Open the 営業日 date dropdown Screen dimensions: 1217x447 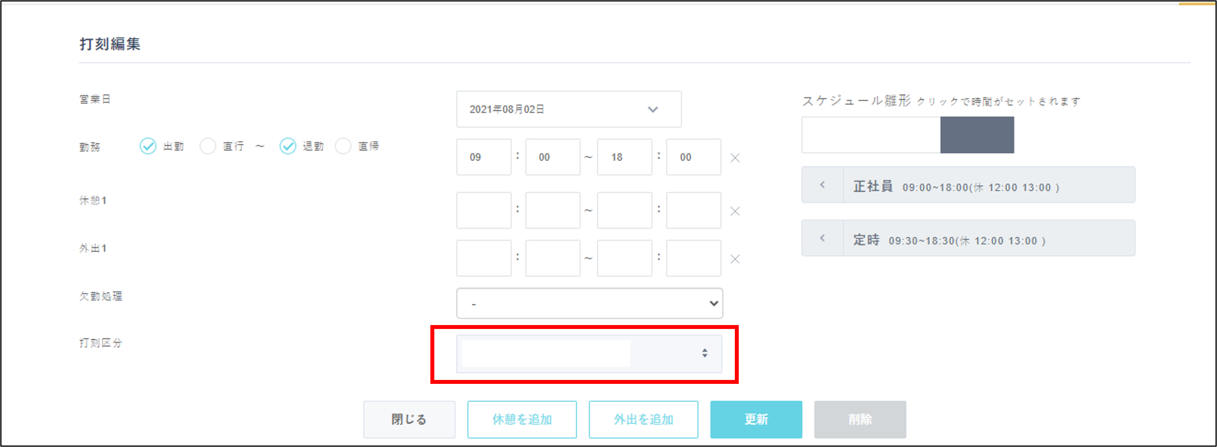point(568,109)
